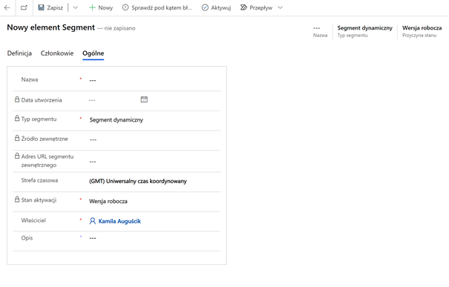Click the Typ segmentu value Segment dynamiczny
This screenshot has width=449, height=287.
(x=117, y=120)
